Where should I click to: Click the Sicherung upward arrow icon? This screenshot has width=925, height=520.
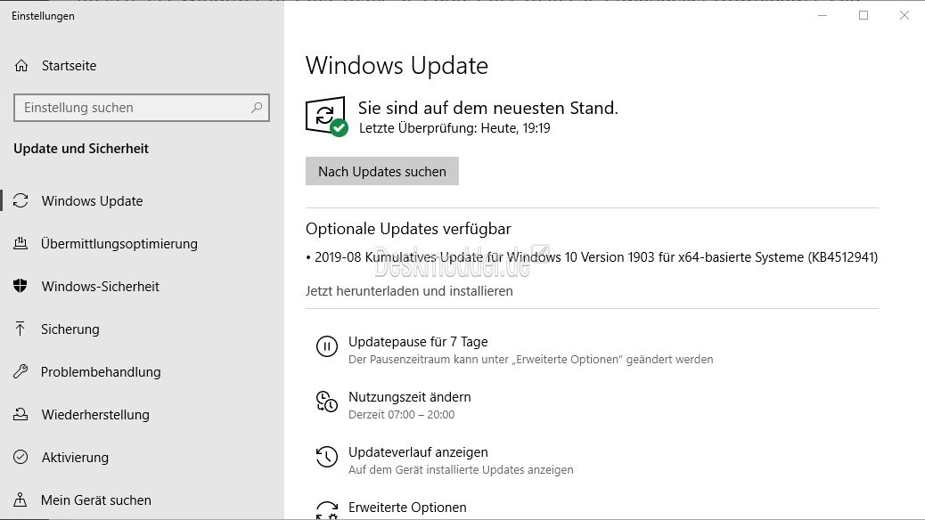click(20, 329)
